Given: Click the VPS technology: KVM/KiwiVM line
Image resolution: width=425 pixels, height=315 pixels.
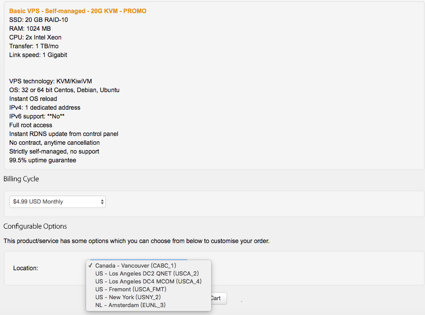Looking at the screenshot, I should pyautogui.click(x=51, y=81).
